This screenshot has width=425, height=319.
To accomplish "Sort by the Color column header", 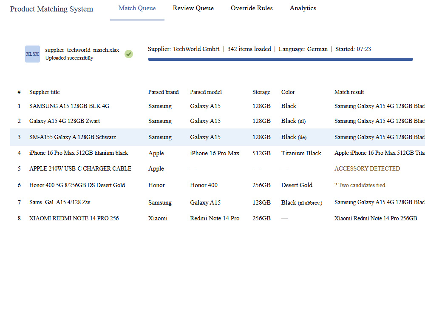I will coord(288,92).
